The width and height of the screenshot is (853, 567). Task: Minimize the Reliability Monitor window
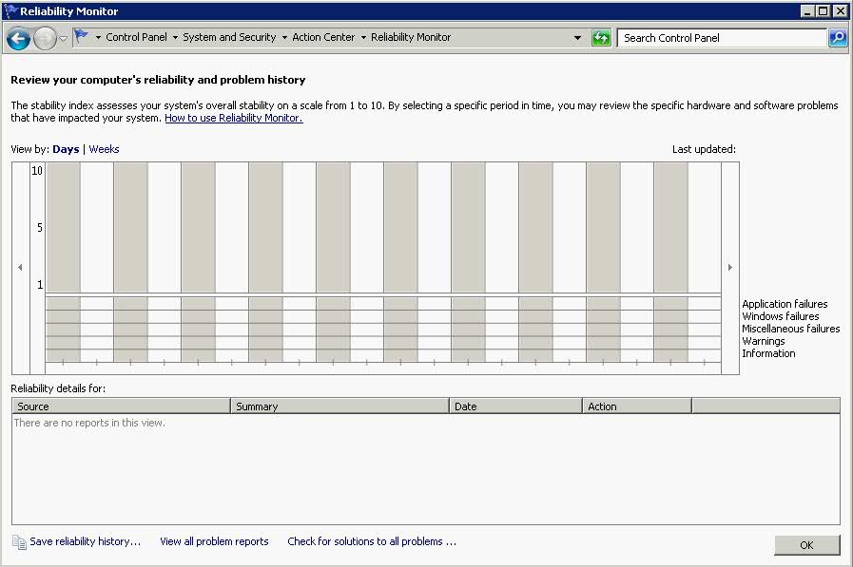[808, 10]
